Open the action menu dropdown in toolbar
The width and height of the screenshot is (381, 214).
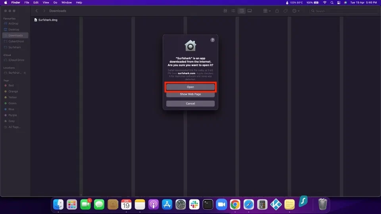tap(296, 11)
